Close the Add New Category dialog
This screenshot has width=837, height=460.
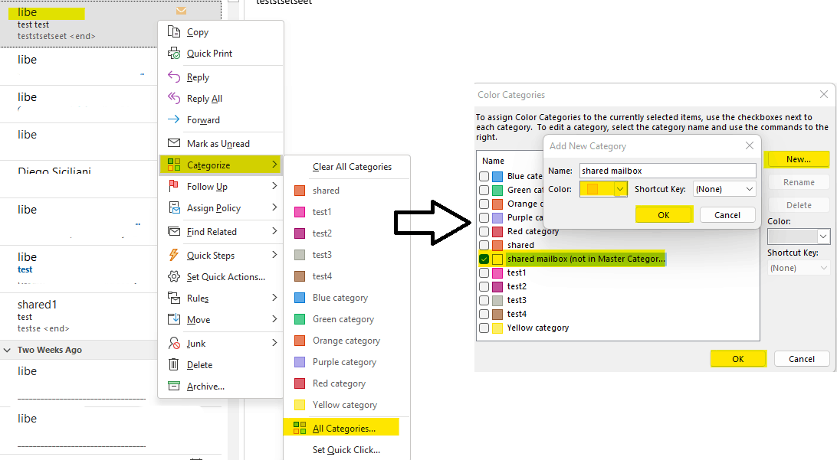[x=750, y=145]
